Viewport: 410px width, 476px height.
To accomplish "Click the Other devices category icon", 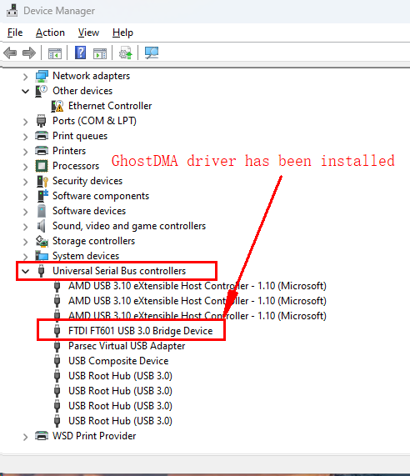I will click(42, 91).
